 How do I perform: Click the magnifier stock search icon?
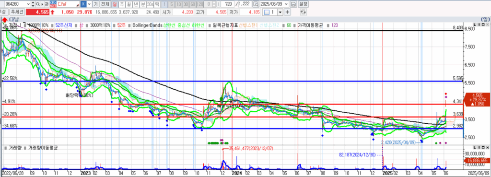[x=38, y=4]
